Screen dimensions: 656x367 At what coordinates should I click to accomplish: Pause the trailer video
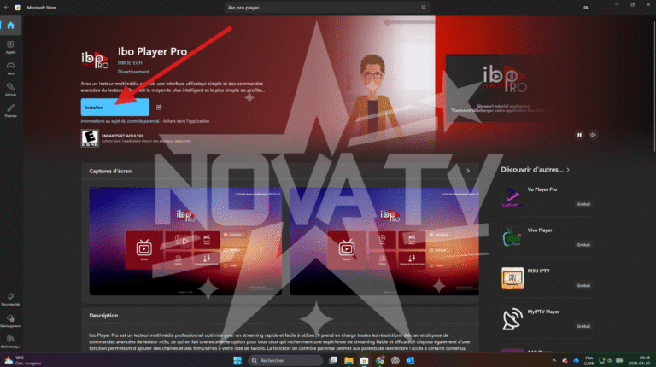(579, 134)
